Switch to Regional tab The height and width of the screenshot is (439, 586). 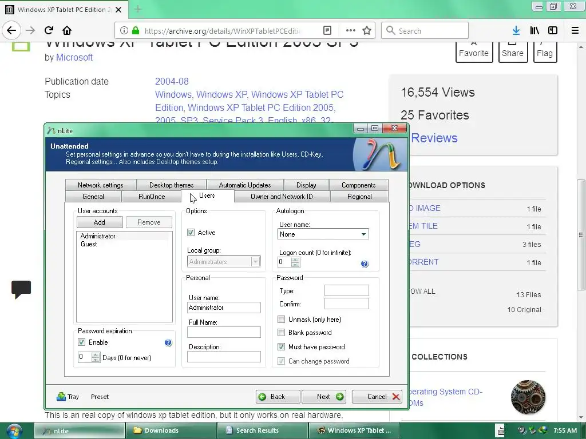tap(359, 197)
